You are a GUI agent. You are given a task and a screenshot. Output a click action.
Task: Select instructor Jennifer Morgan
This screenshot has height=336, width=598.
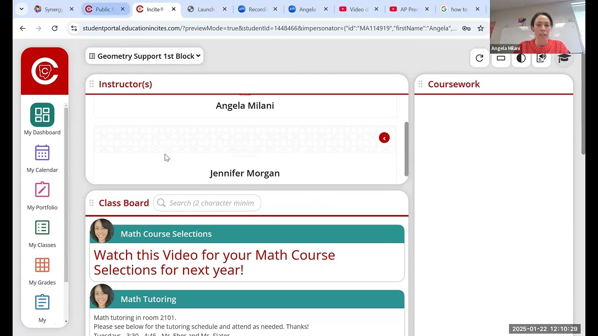[245, 173]
